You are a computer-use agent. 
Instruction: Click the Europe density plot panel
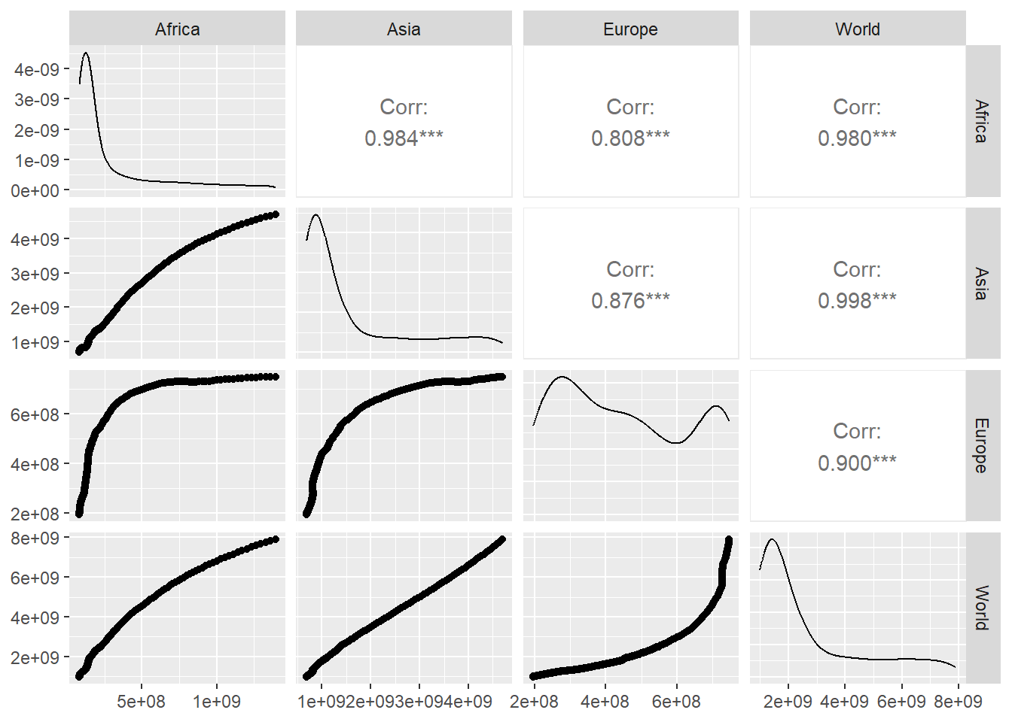click(x=630, y=445)
